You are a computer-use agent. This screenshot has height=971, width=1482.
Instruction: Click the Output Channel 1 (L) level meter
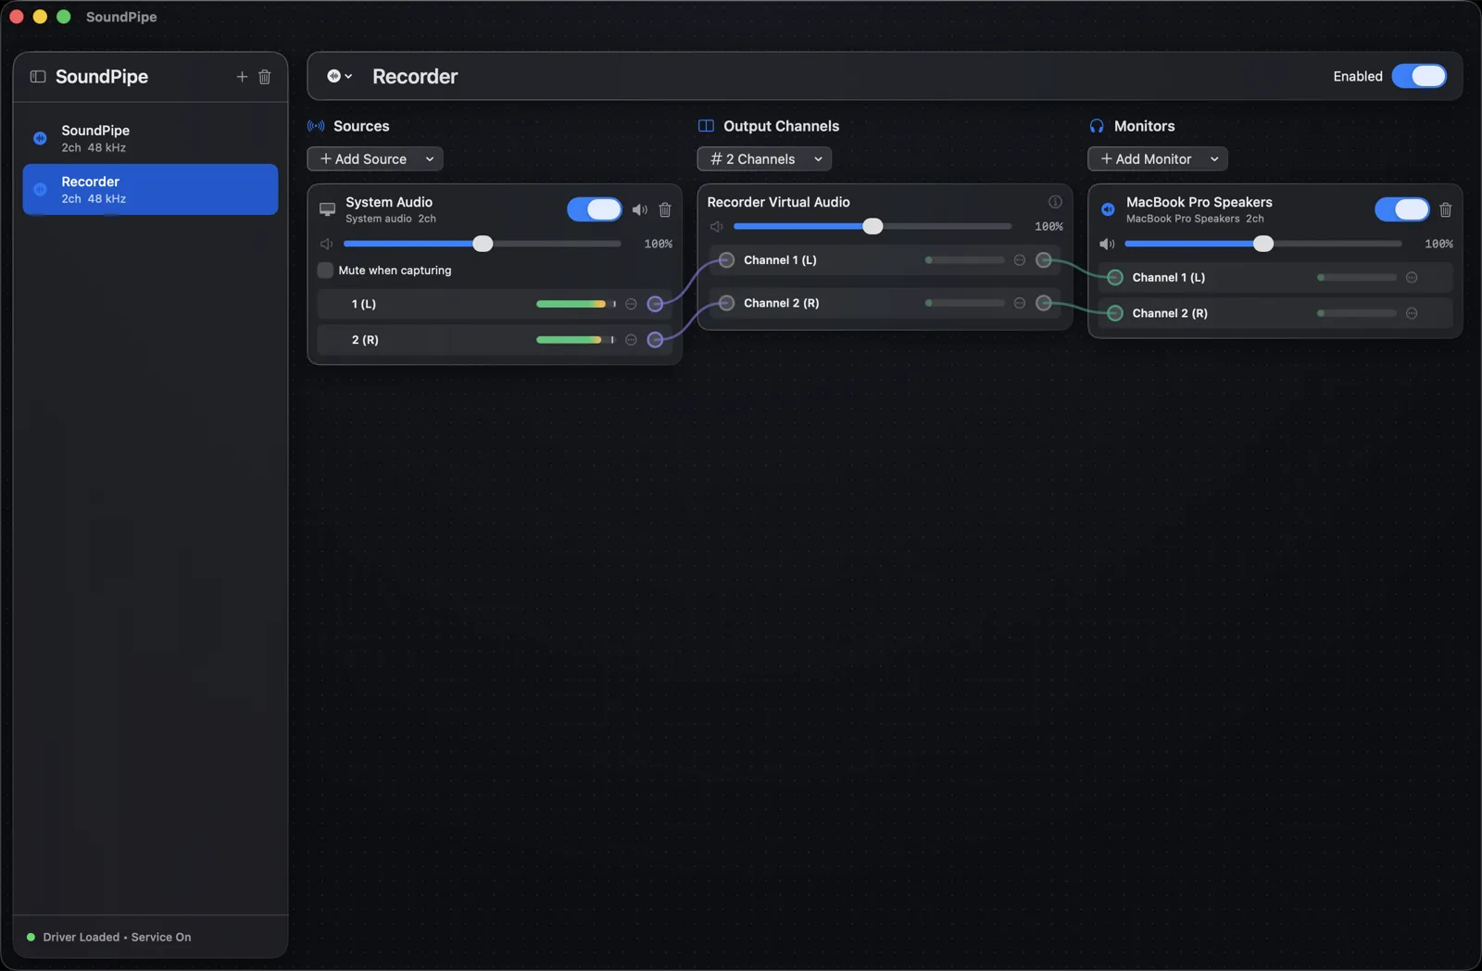point(964,260)
